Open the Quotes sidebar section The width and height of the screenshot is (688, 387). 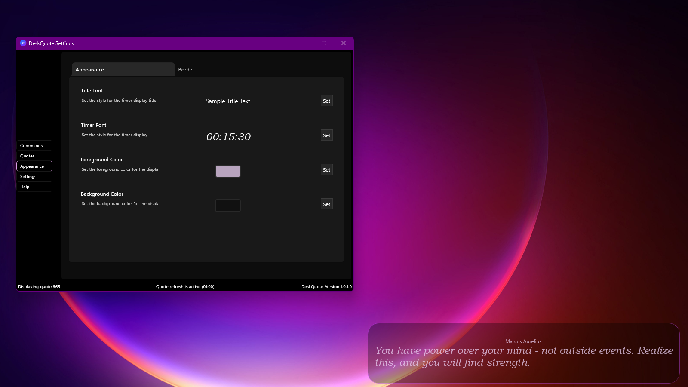(34, 156)
